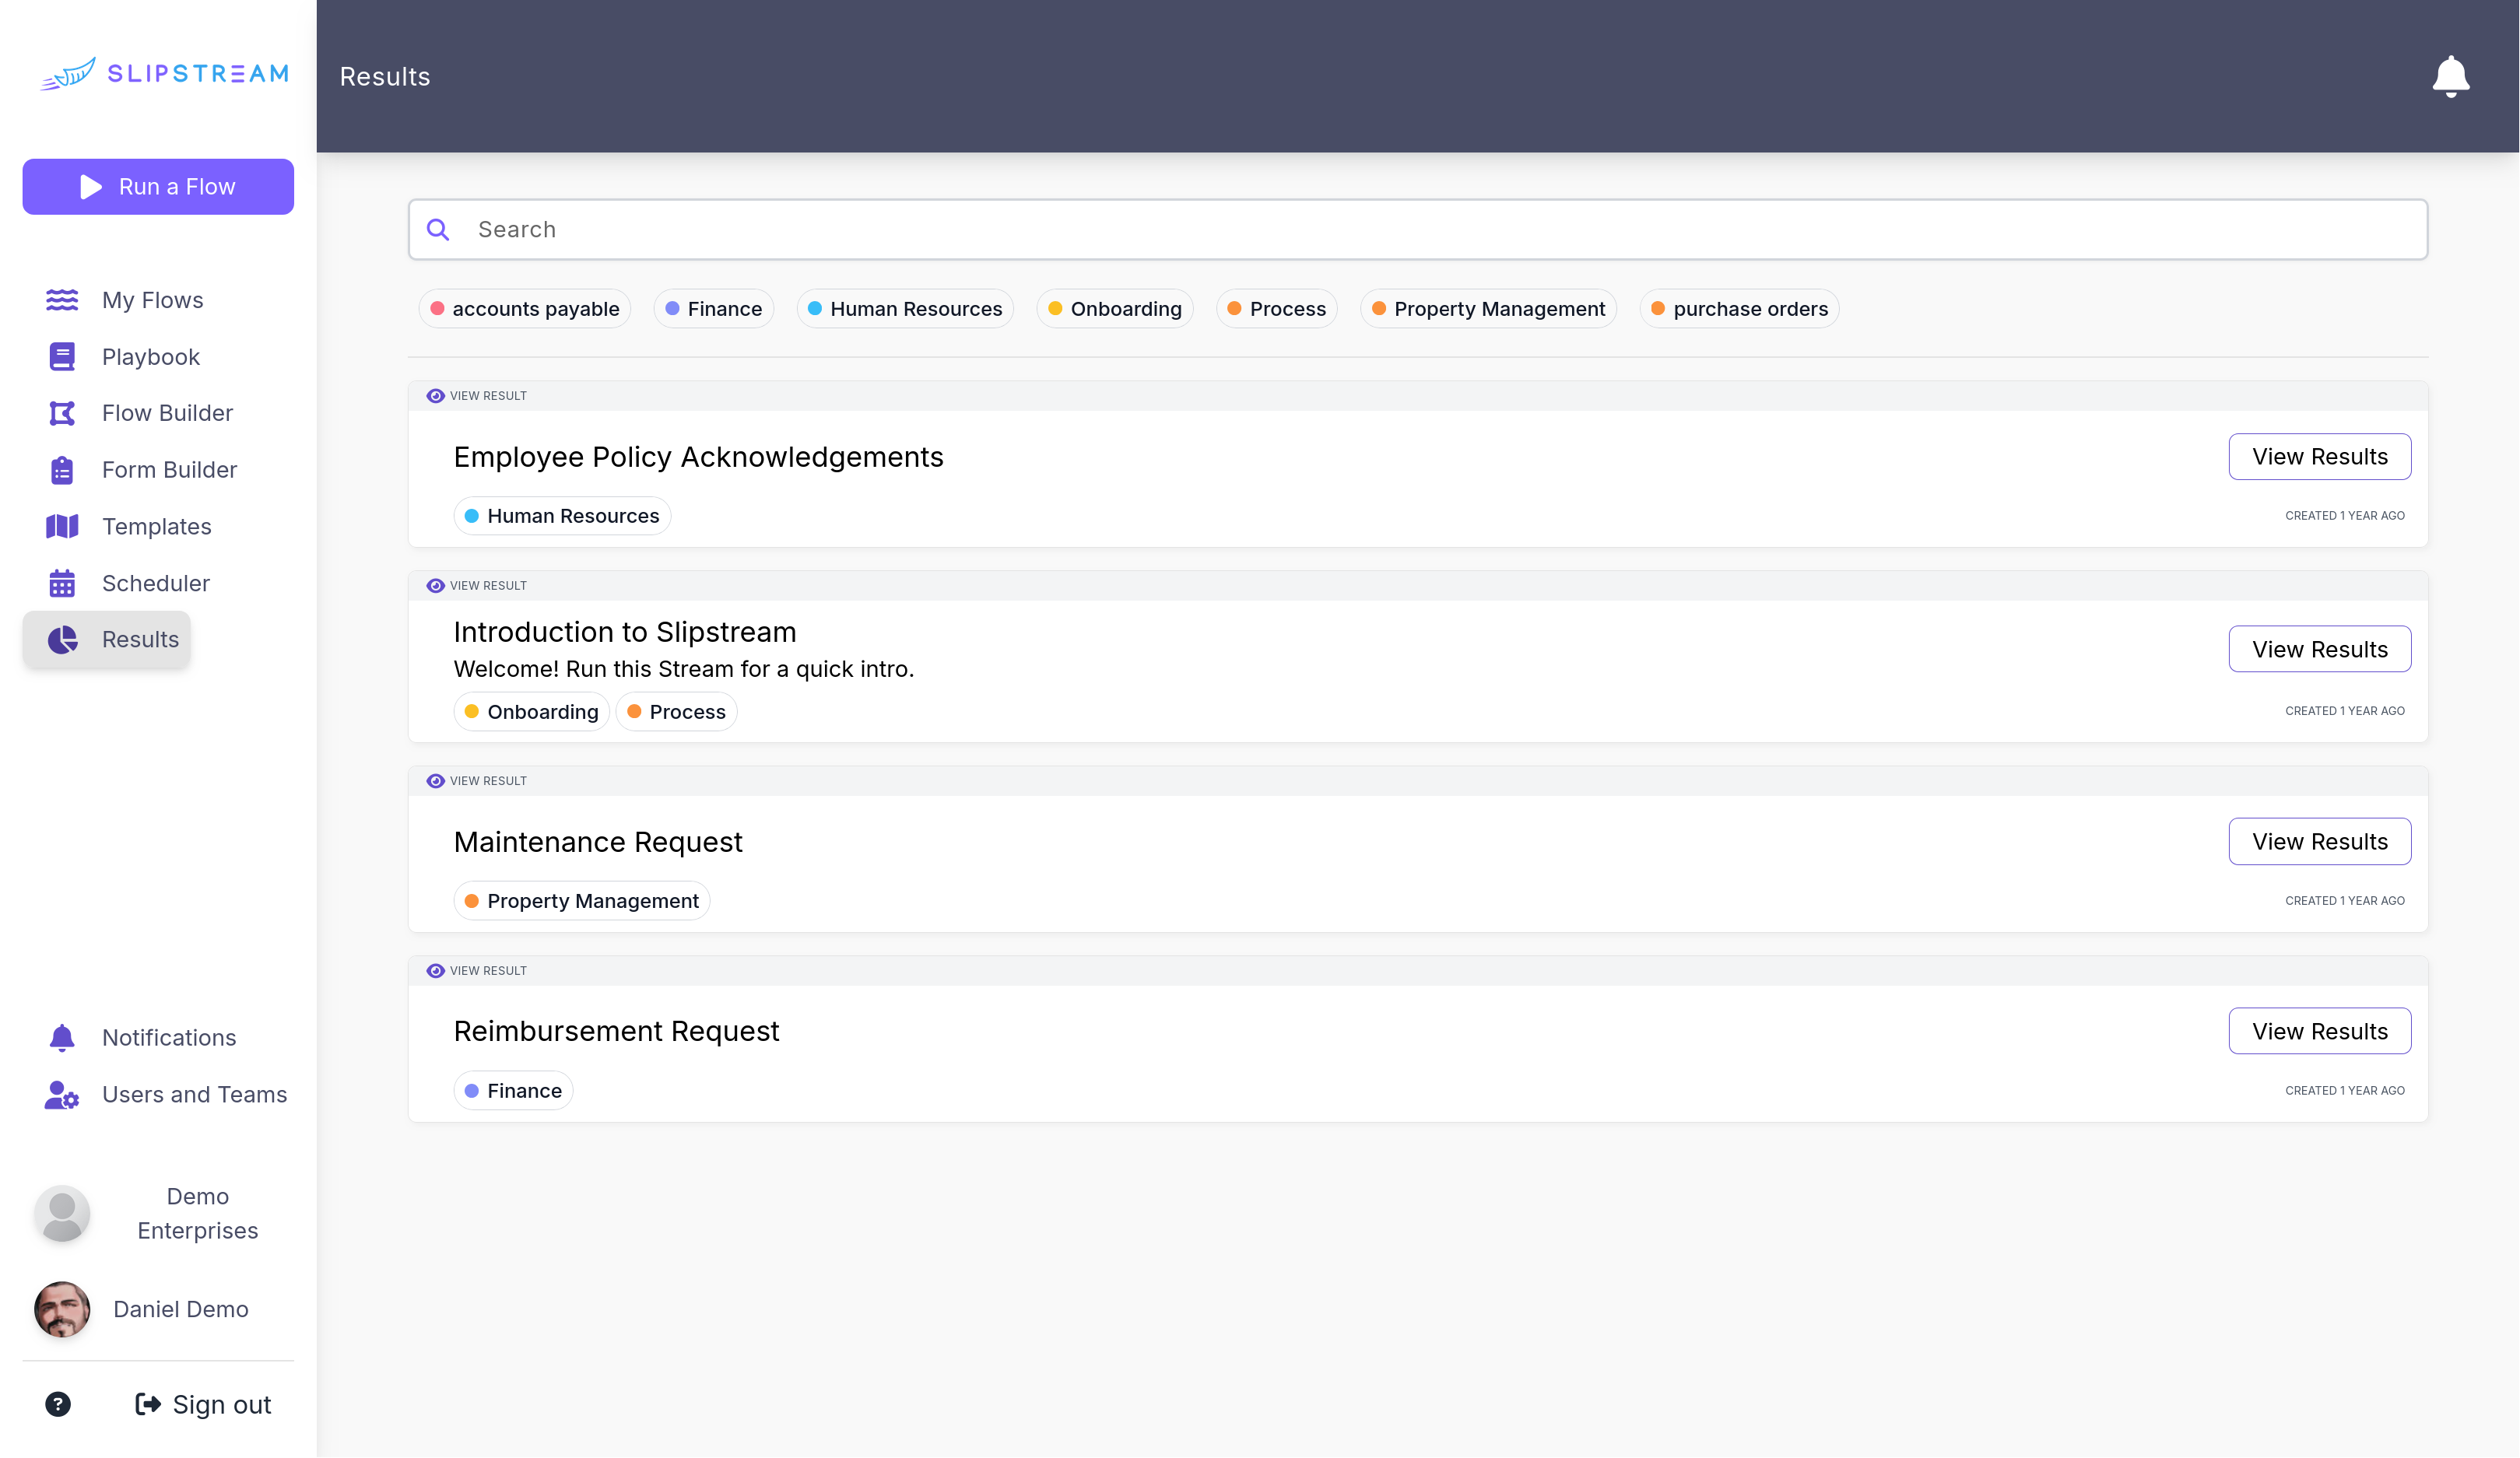Screen dimensions: 2520x1458
Task: Toggle the accounts payable filter tag
Action: (x=525, y=309)
